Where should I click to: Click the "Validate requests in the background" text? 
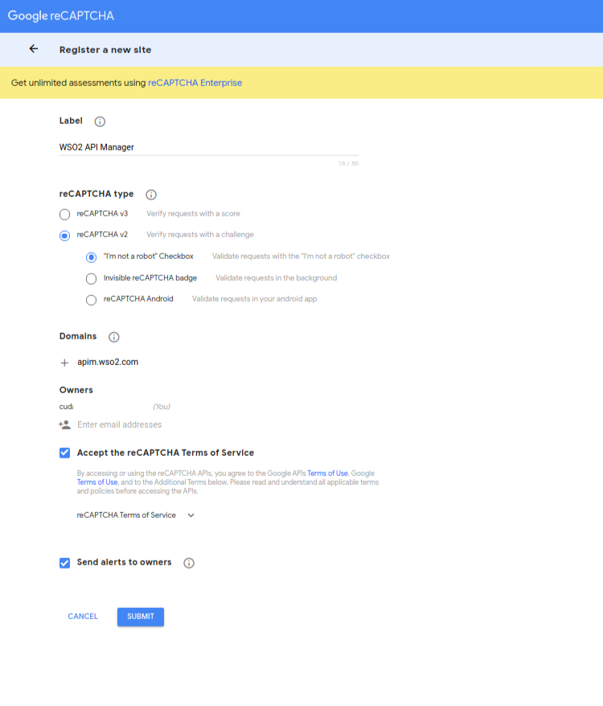(276, 277)
